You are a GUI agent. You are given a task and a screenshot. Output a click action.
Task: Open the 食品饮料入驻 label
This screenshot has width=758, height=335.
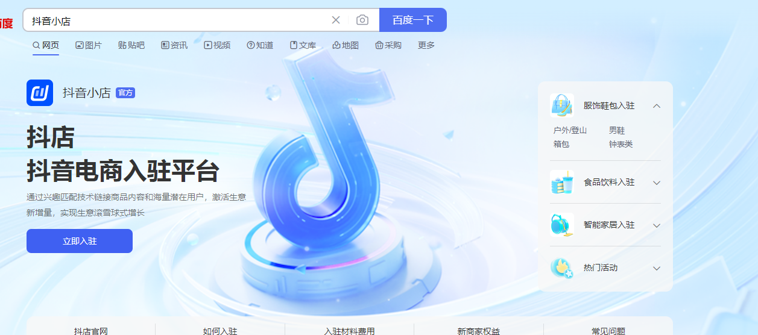tap(609, 182)
